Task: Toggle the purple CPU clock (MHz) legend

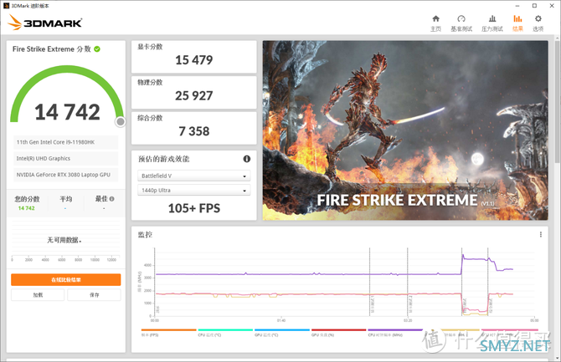Action: [x=395, y=333]
